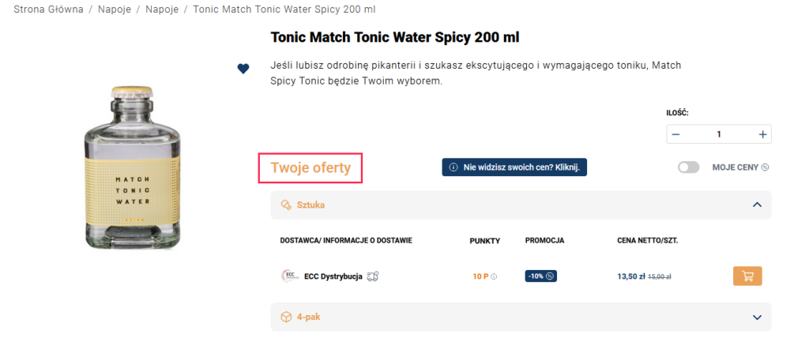The image size is (809, 353).
Task: Click the ECC Dystrybucja supplier logo
Action: pyautogui.click(x=288, y=276)
